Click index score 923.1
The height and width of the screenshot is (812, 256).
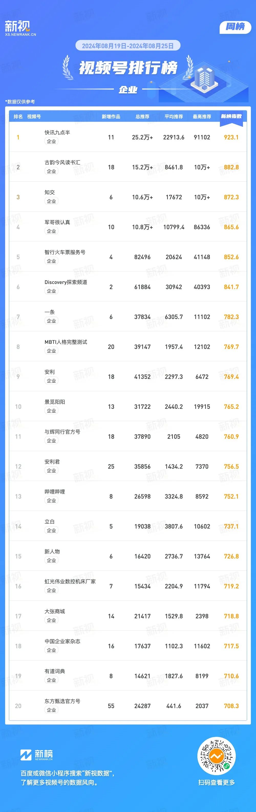[231, 137]
